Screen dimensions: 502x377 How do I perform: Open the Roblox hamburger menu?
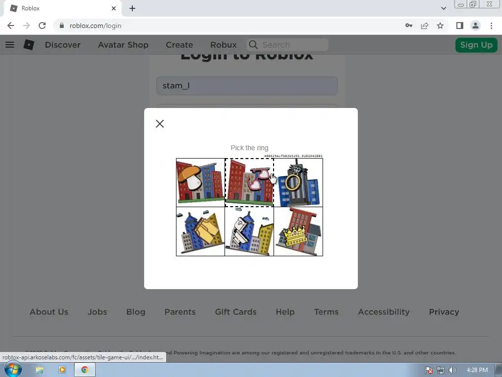tap(10, 45)
